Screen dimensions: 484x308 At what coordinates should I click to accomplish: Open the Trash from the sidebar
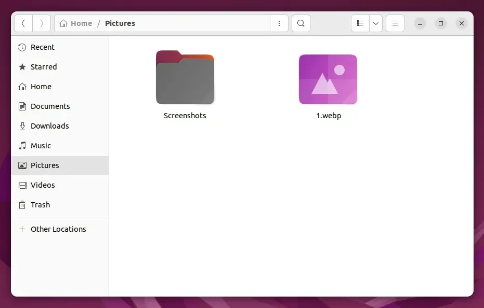point(40,205)
